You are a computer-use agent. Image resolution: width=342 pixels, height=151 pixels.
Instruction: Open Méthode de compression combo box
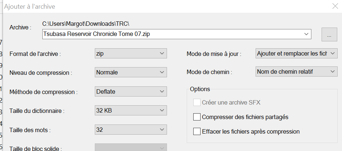(131, 91)
